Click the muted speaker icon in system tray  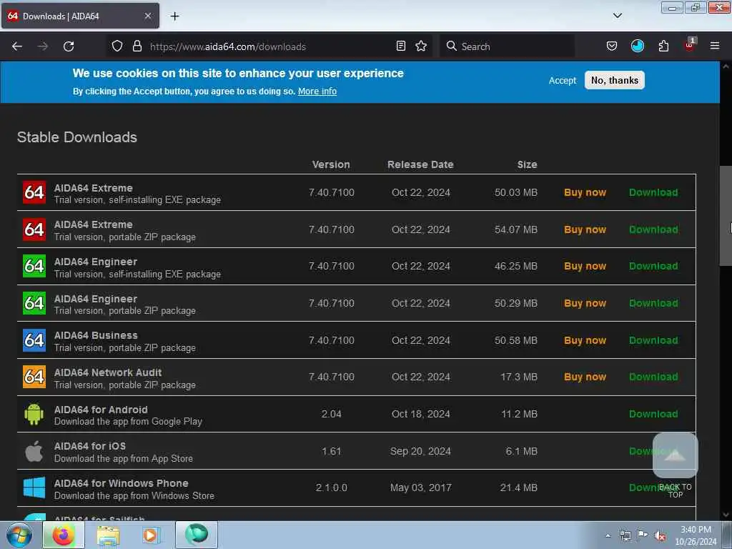click(660, 536)
